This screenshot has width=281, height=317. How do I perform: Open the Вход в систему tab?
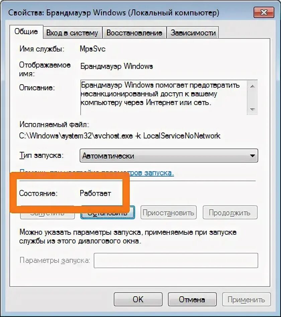72,32
